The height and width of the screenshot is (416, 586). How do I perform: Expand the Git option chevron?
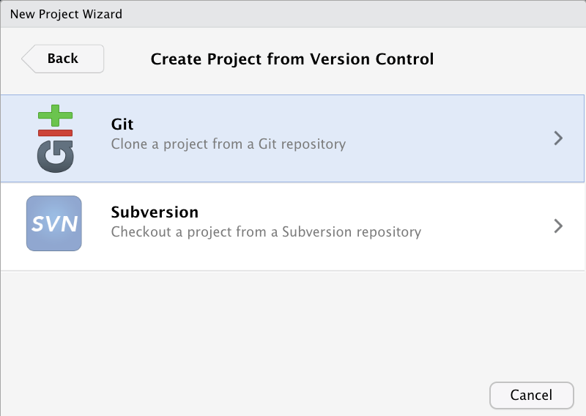tap(558, 138)
